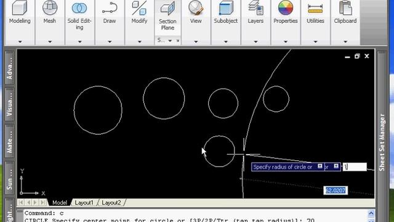Go to previous layout tab arrow
Image resolution: width=394 pixels, height=222 pixels.
click(x=28, y=203)
